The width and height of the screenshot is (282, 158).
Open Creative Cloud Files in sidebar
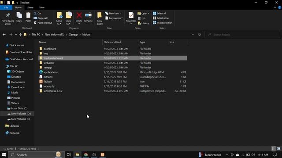pyautogui.click(x=21, y=52)
